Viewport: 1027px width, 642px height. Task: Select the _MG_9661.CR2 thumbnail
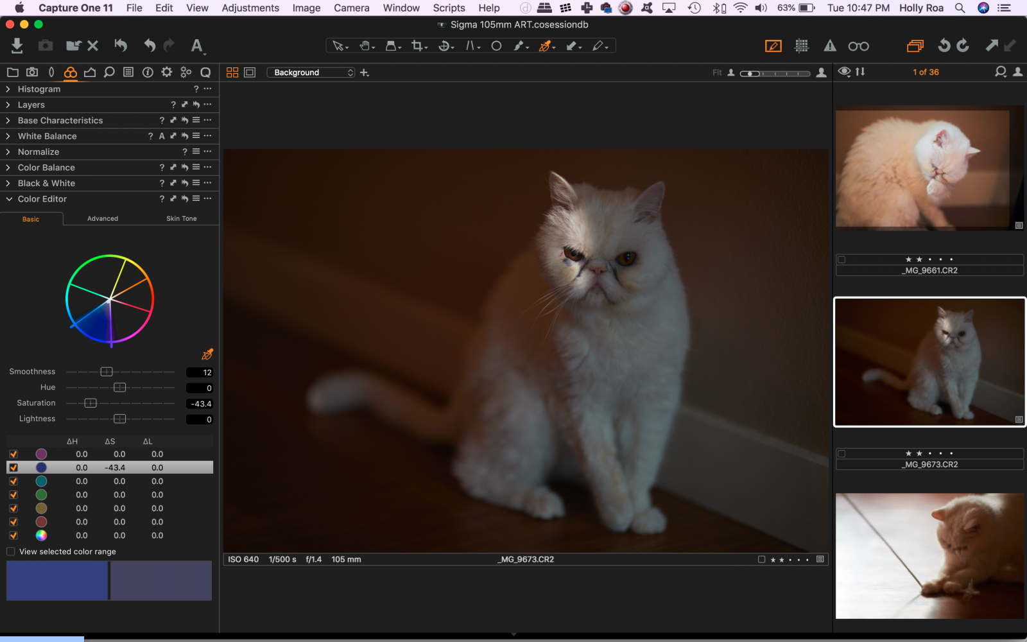(x=929, y=168)
